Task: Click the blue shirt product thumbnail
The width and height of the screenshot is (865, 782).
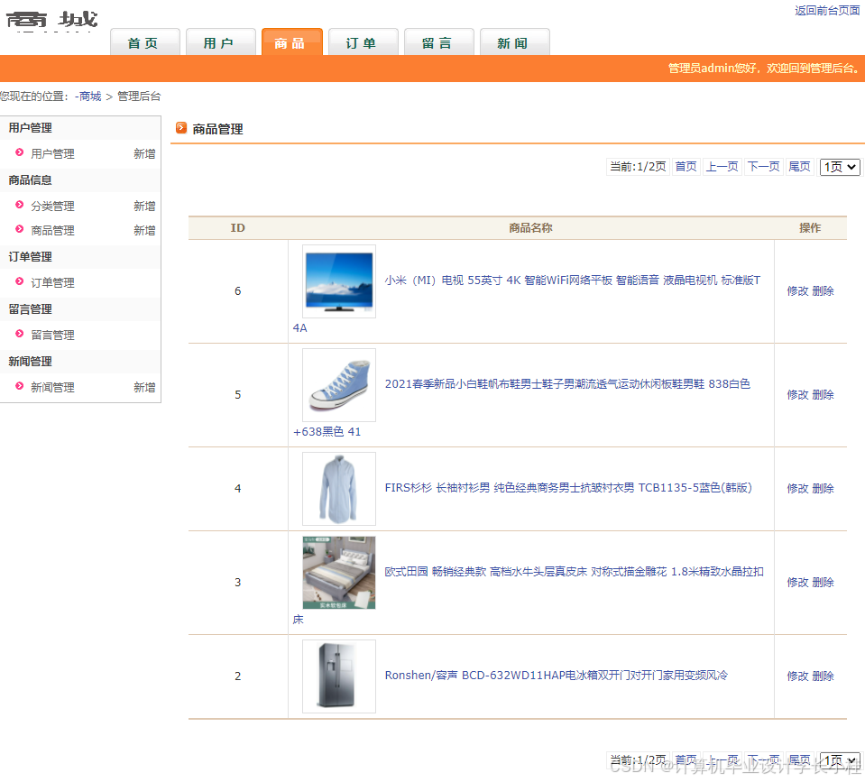Action: click(x=339, y=489)
